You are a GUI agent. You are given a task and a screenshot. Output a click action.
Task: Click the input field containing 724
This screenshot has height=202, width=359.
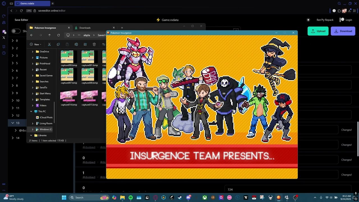288,189
